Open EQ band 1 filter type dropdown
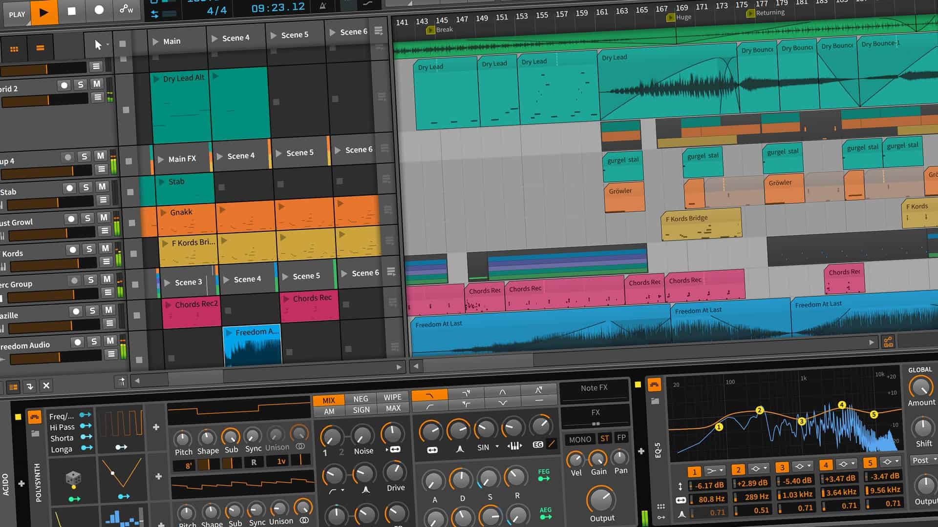938x527 pixels. coord(715,471)
